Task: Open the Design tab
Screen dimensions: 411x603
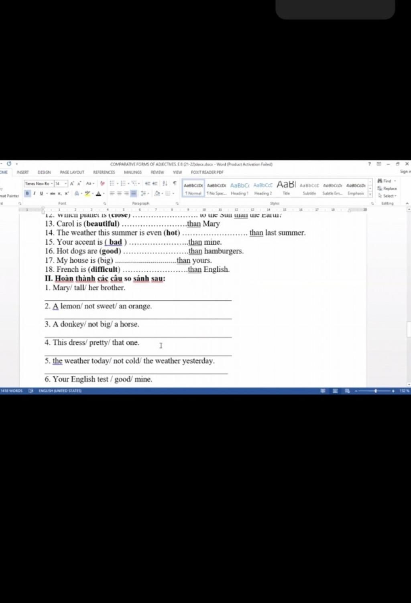Action: coord(44,172)
